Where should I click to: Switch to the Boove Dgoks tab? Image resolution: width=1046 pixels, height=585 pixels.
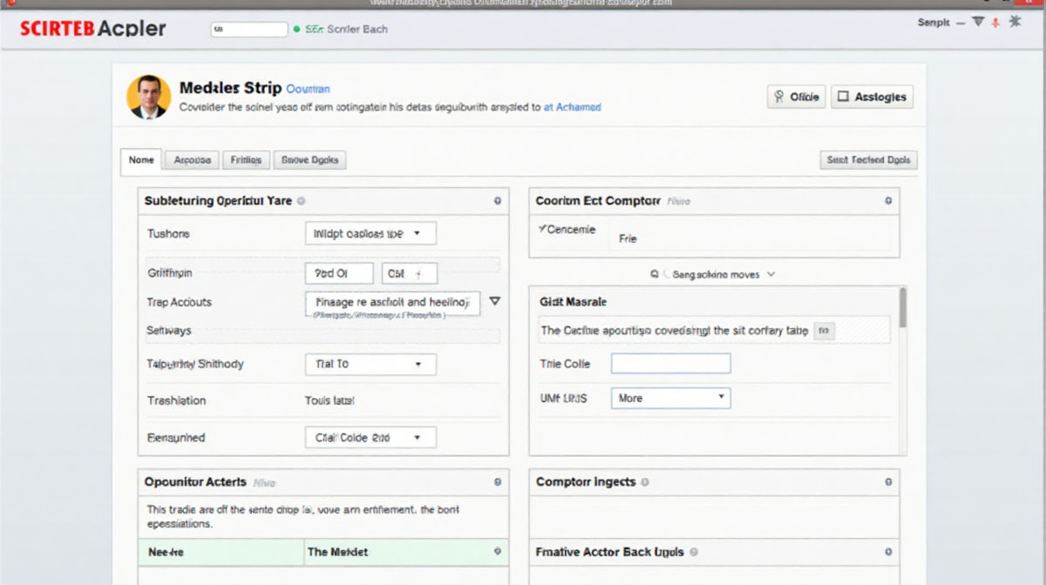point(310,160)
